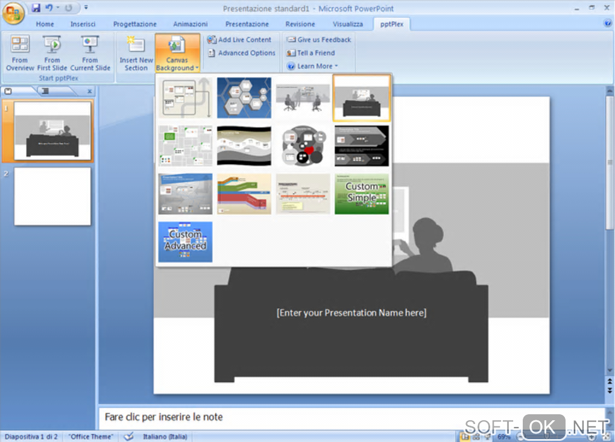The image size is (615, 442).
Task: Open the Presentazione tab
Action: 247,24
